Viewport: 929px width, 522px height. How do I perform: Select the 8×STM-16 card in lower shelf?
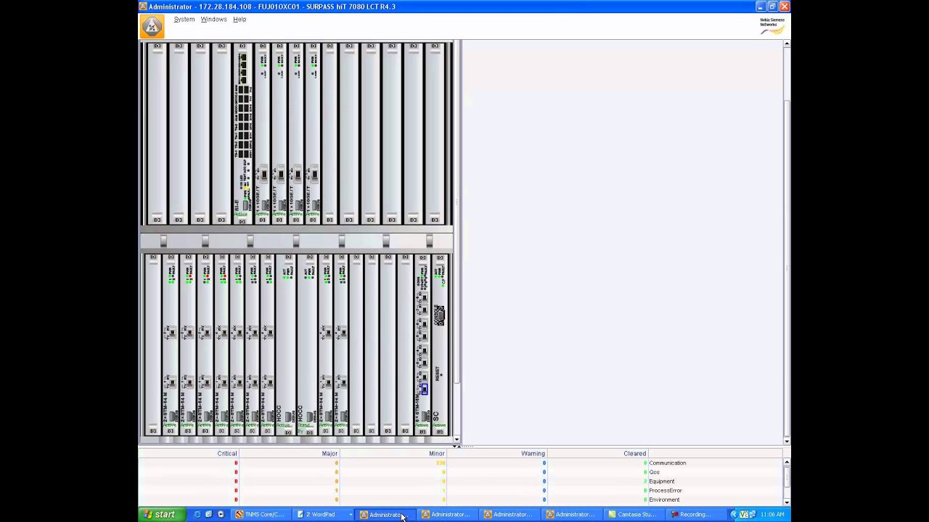pyautogui.click(x=422, y=345)
